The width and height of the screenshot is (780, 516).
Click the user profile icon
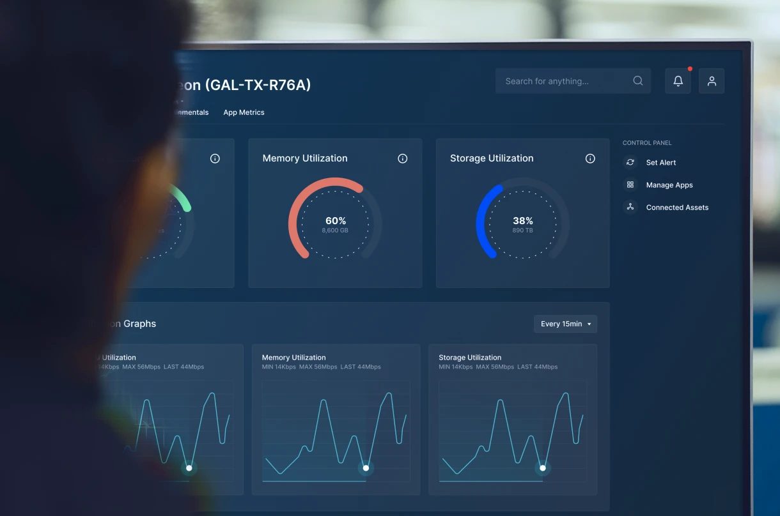point(712,80)
